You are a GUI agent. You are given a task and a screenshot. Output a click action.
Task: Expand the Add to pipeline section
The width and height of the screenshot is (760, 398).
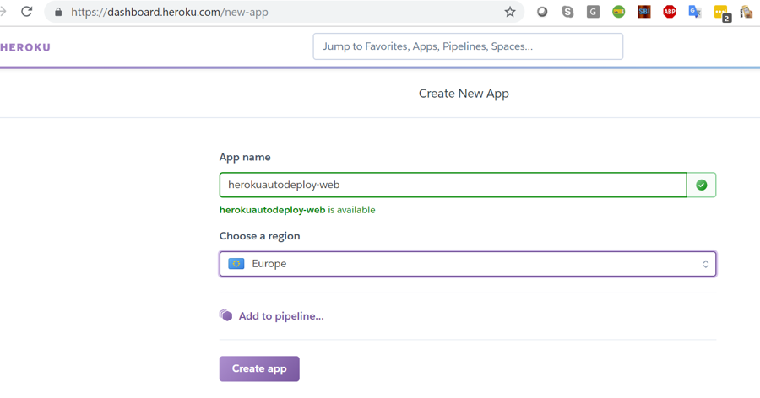[x=280, y=316]
